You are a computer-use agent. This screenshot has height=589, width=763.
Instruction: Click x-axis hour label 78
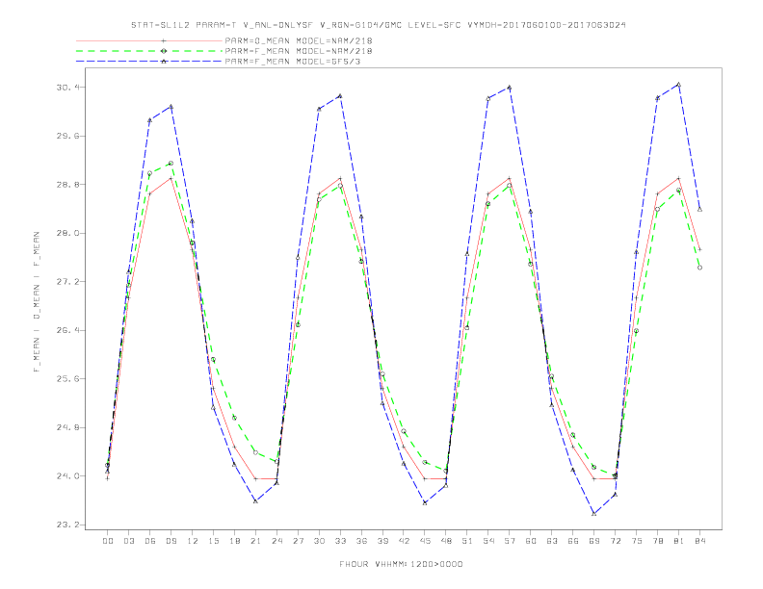click(x=658, y=541)
